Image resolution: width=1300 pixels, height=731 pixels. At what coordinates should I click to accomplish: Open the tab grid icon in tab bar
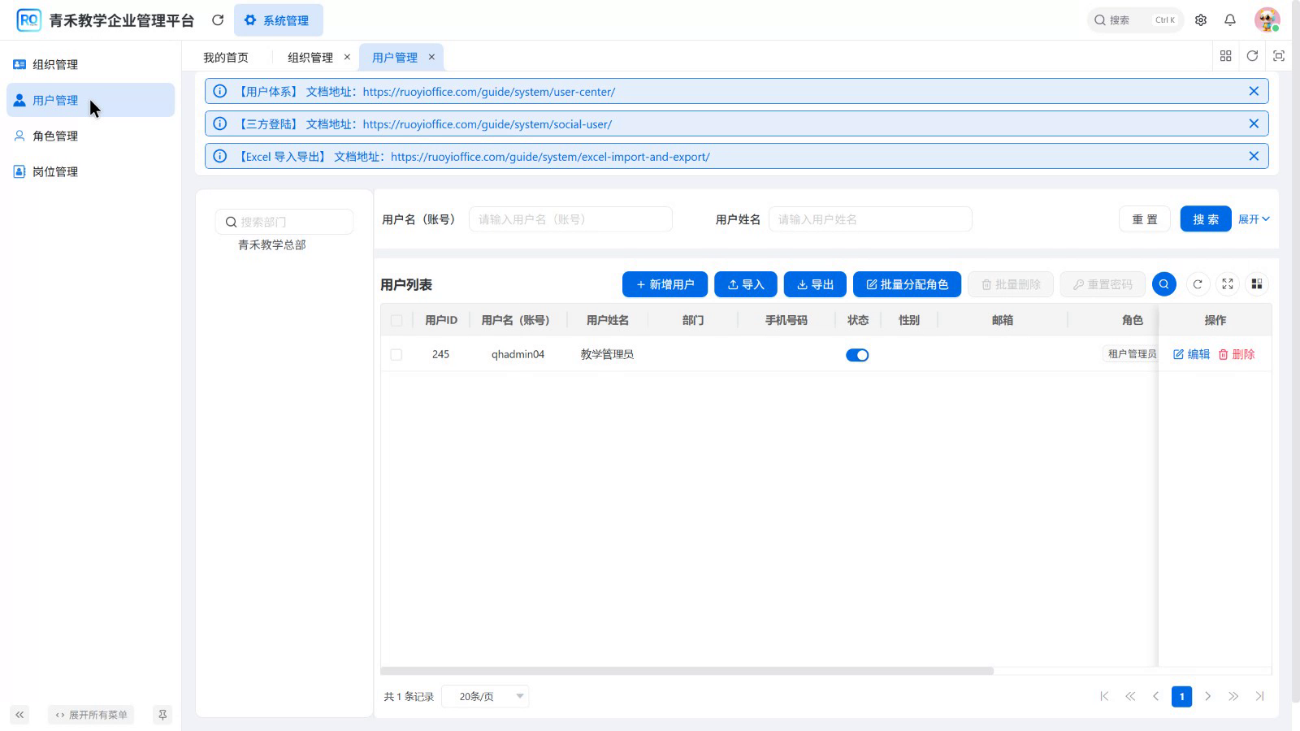click(1226, 56)
